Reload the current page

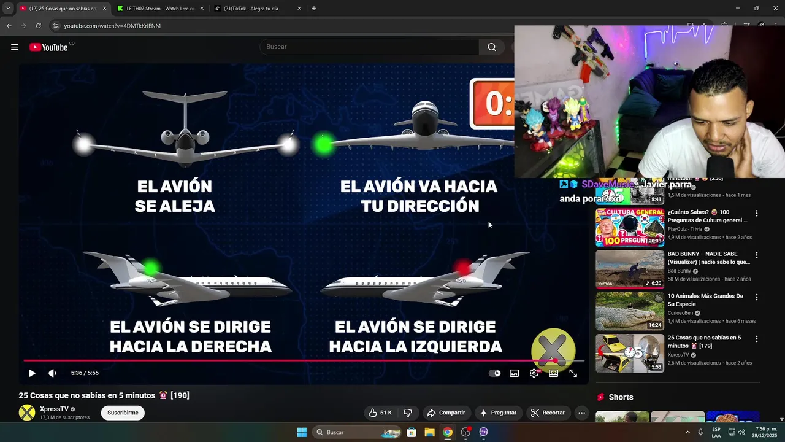pos(39,26)
